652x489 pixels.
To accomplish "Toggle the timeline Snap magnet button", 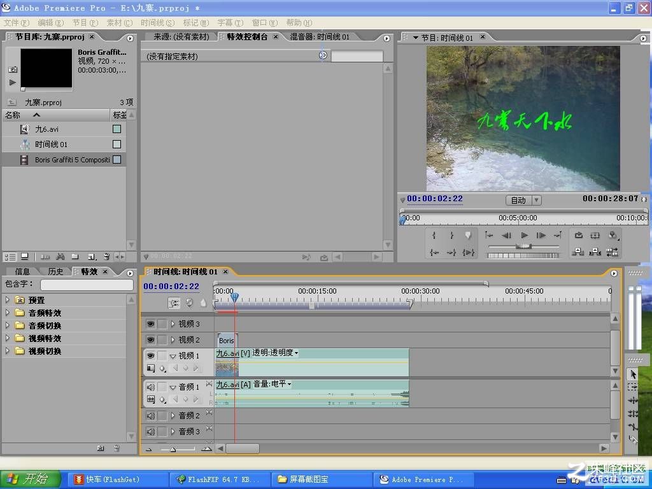I will (x=174, y=303).
